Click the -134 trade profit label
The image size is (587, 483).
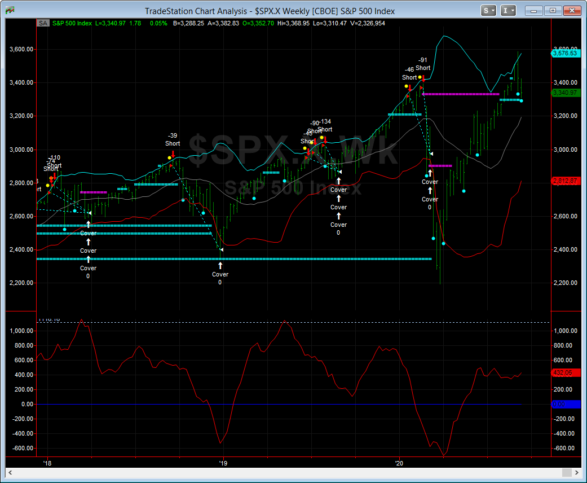pos(325,121)
